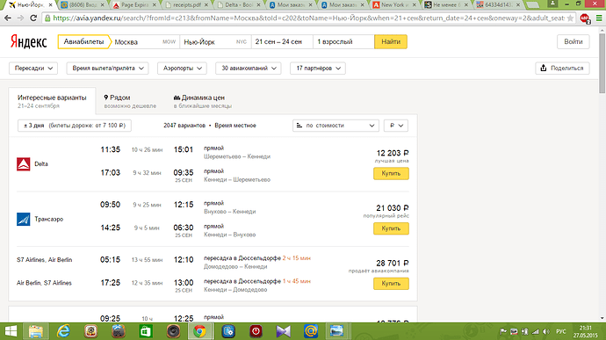The height and width of the screenshot is (340, 606).
Task: Click the Delta airline logo
Action: click(x=23, y=164)
